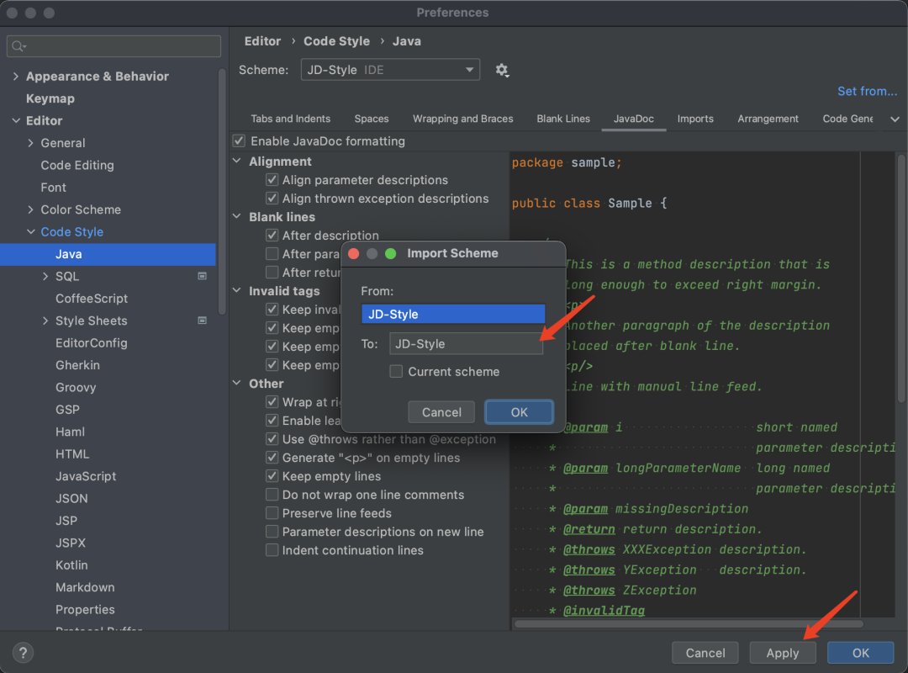Image resolution: width=908 pixels, height=673 pixels.
Task: Select JD-Style in the From list
Action: pyautogui.click(x=453, y=314)
